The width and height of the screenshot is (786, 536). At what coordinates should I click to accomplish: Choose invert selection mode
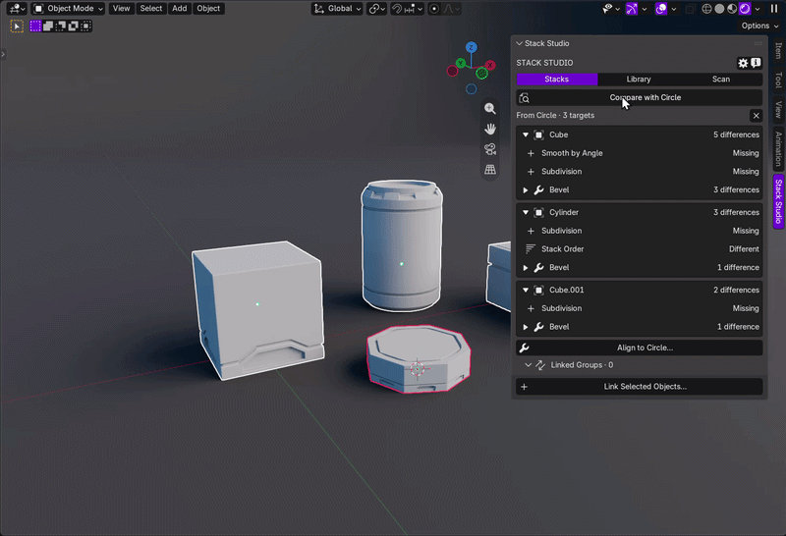(73, 27)
